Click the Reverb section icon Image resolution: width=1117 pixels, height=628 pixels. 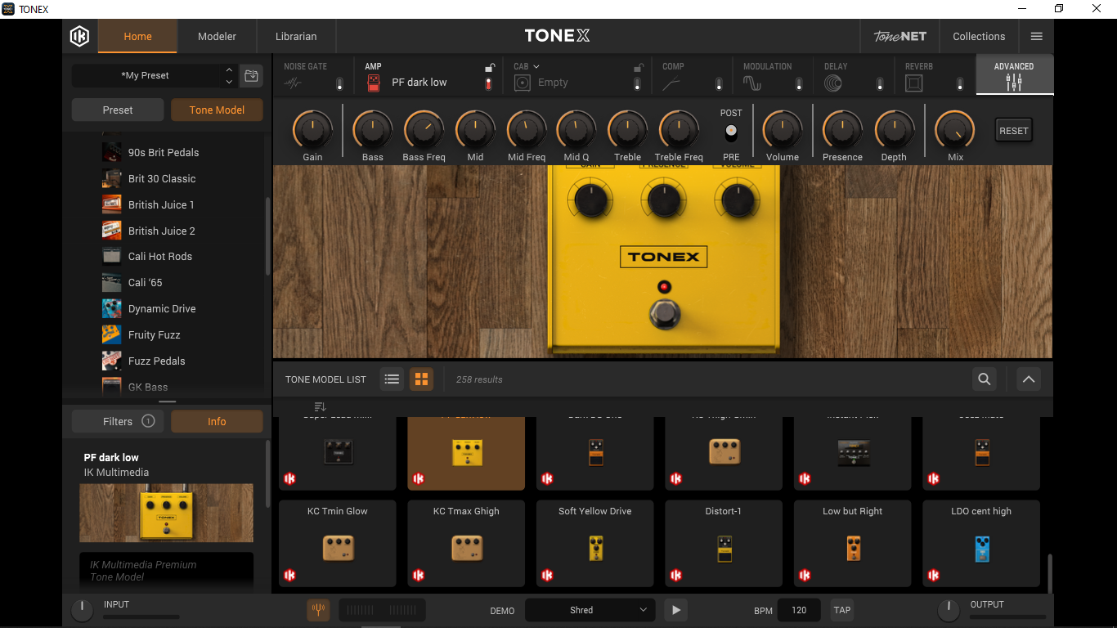[914, 83]
